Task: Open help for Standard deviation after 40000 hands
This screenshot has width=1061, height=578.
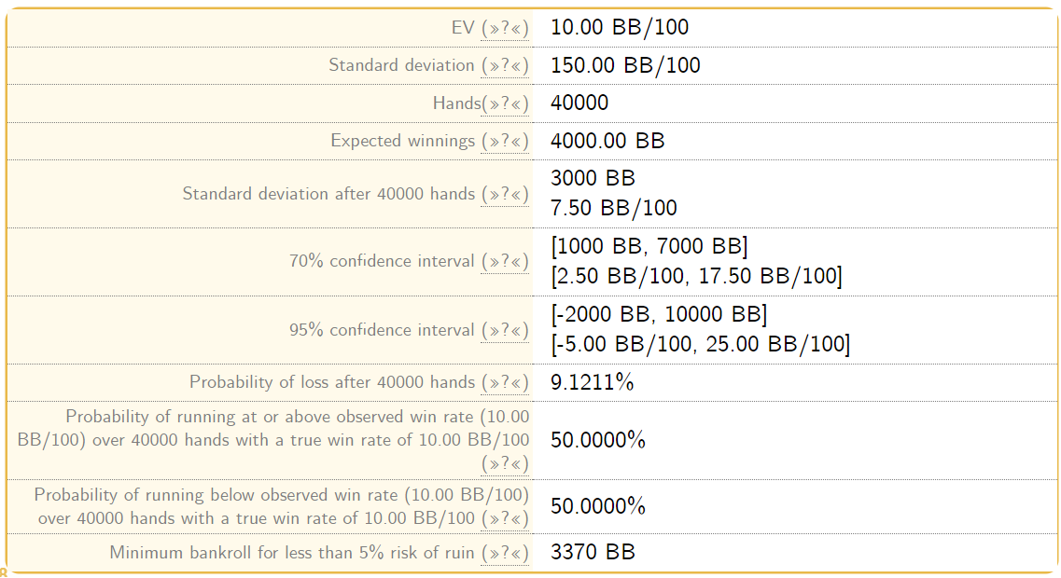Action: pos(505,194)
